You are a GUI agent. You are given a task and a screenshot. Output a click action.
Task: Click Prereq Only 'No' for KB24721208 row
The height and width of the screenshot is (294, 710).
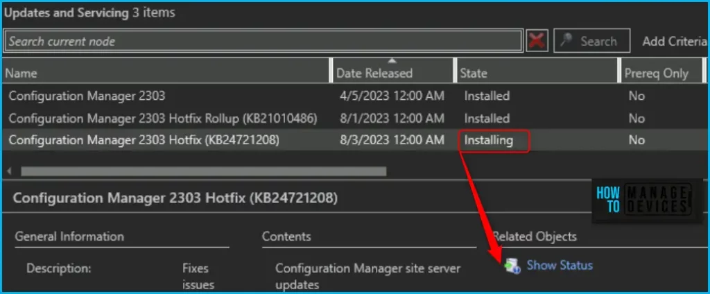(x=637, y=141)
